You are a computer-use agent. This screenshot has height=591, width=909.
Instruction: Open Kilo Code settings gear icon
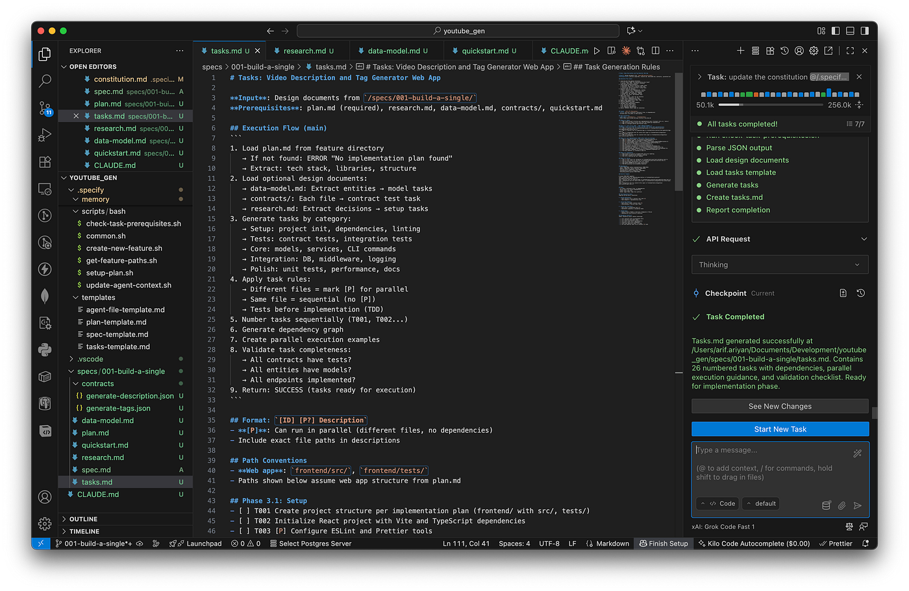tap(814, 51)
